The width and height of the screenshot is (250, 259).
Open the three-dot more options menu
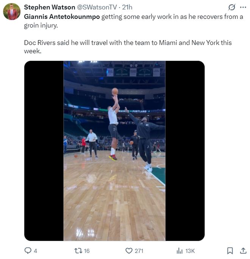point(243,7)
